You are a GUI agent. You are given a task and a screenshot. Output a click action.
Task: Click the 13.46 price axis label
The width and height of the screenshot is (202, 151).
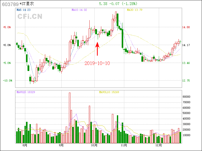186,63
